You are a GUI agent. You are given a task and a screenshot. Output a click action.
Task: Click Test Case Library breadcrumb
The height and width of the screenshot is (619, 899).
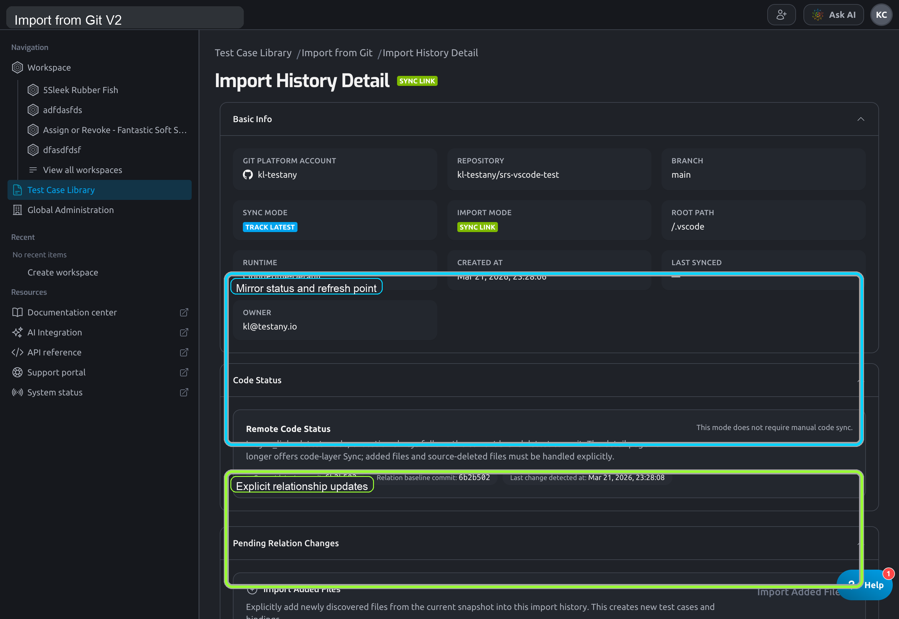coord(253,53)
